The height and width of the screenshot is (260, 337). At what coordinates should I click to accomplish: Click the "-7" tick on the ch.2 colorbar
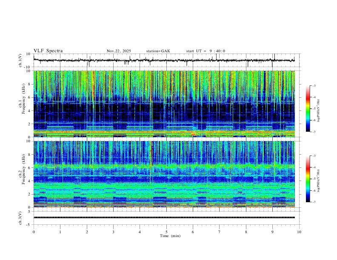[x=314, y=202]
